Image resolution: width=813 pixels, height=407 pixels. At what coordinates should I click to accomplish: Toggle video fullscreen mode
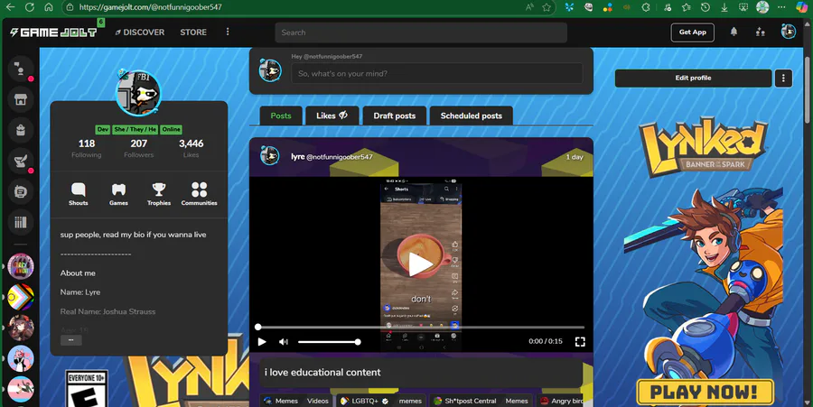pos(580,342)
